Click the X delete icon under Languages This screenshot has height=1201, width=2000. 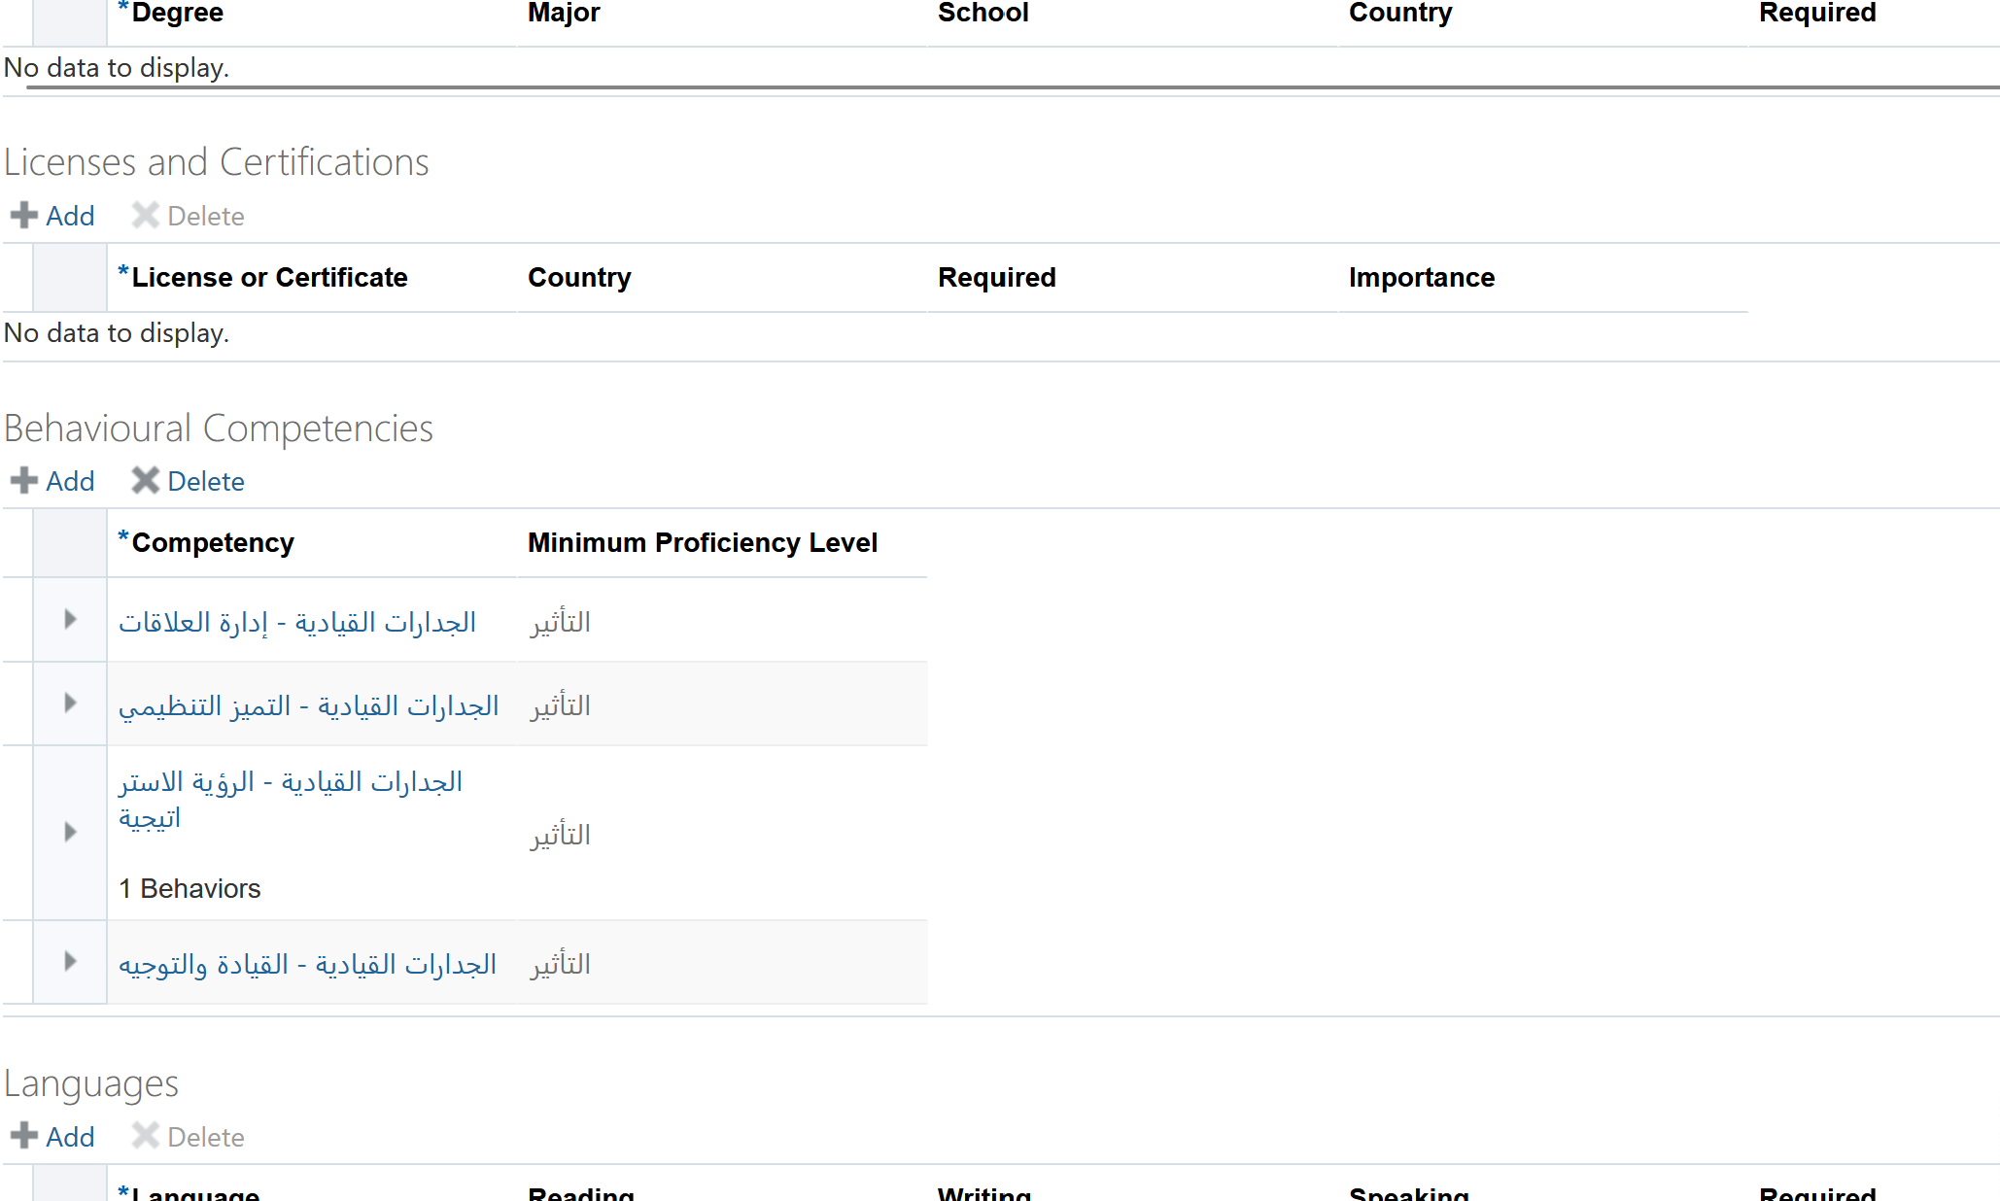click(x=145, y=1136)
